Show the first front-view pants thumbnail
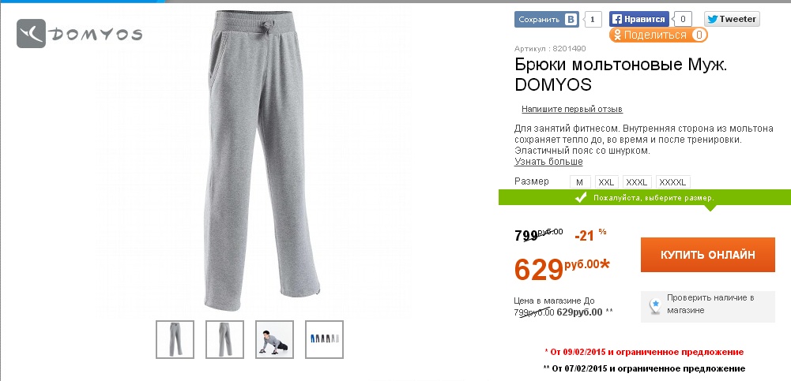The width and height of the screenshot is (791, 381). pos(175,340)
